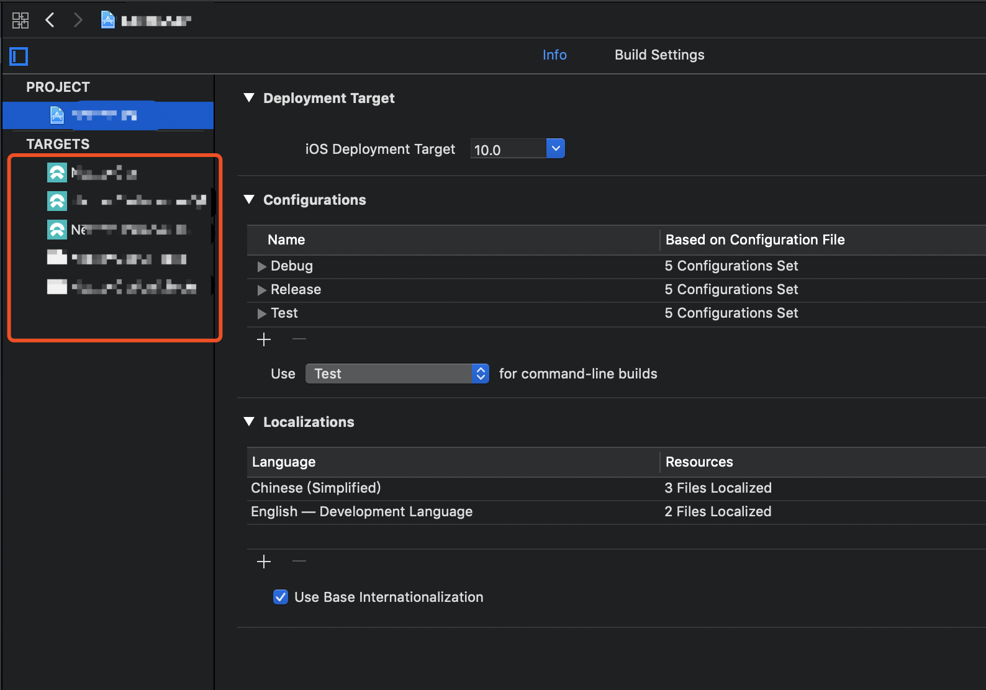Screen dimensions: 986x690
Task: Add a localization with the plus button
Action: coord(264,562)
